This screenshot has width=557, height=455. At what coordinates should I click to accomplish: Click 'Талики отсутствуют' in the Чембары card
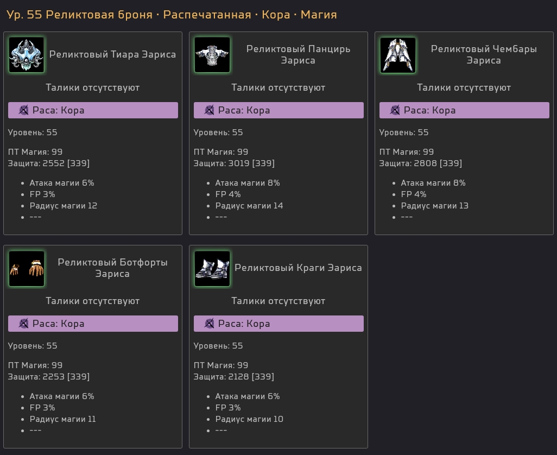[x=464, y=88]
